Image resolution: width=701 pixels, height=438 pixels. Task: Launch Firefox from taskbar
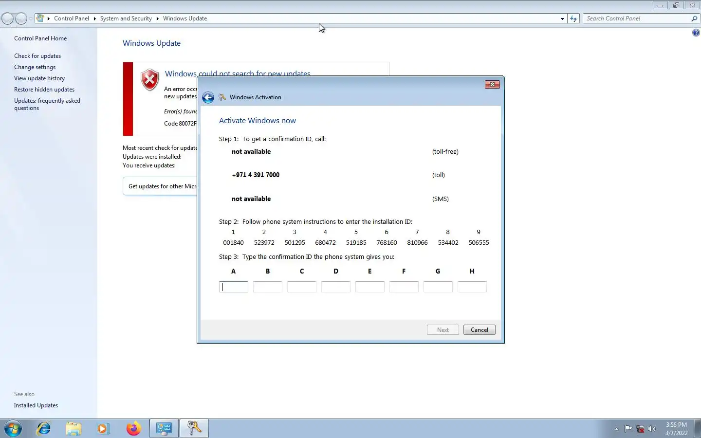coord(133,429)
